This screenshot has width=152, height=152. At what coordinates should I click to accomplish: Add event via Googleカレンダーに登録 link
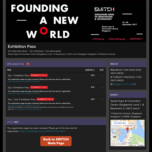tap(124, 84)
